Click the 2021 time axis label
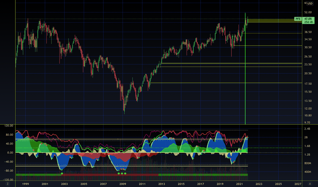 (240, 184)
